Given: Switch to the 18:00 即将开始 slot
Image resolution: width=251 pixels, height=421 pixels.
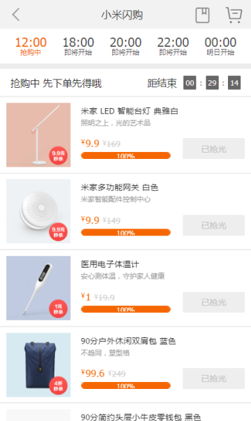Looking at the screenshot, I should 78,46.
